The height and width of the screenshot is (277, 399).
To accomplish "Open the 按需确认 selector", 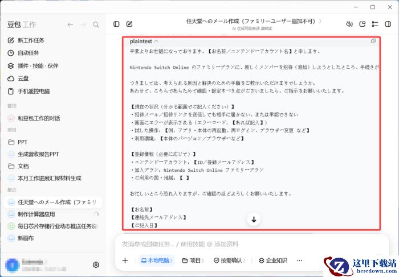I will point(230,261).
